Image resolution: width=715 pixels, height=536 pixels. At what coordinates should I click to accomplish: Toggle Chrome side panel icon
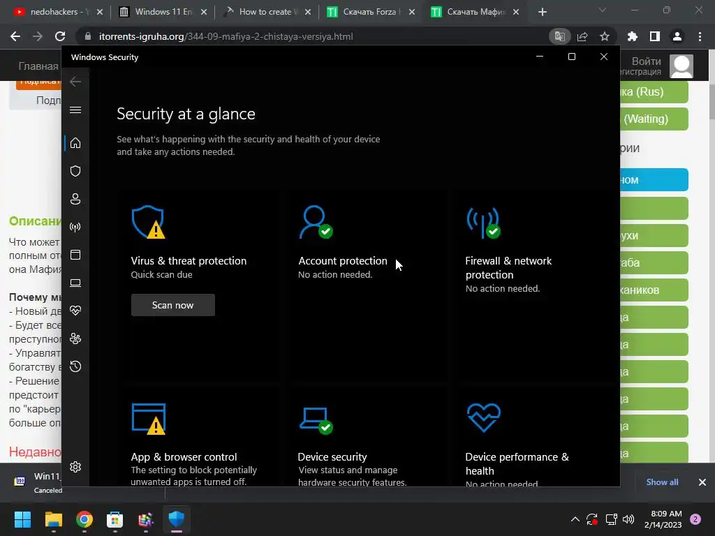(655, 36)
